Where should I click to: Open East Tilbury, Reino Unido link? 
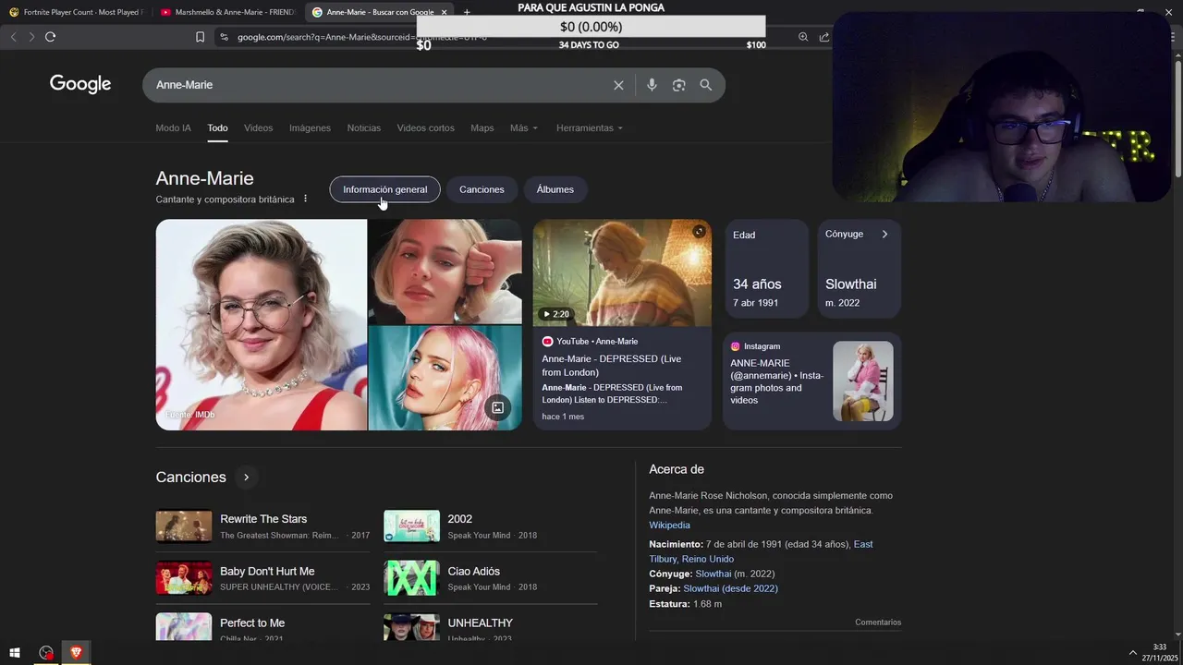(x=761, y=551)
